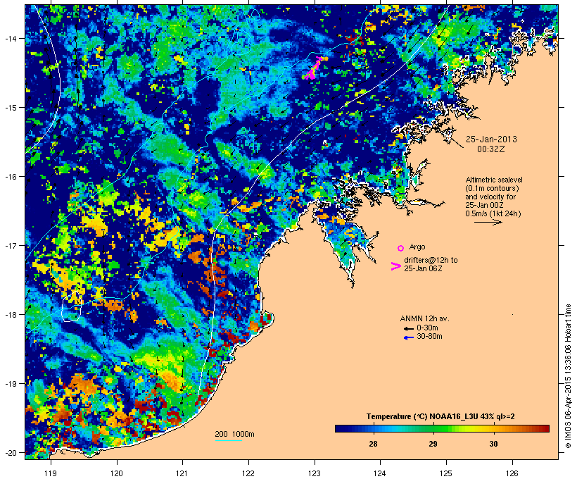Click the latitude axis label -19
The image size is (577, 479).
click(x=10, y=384)
